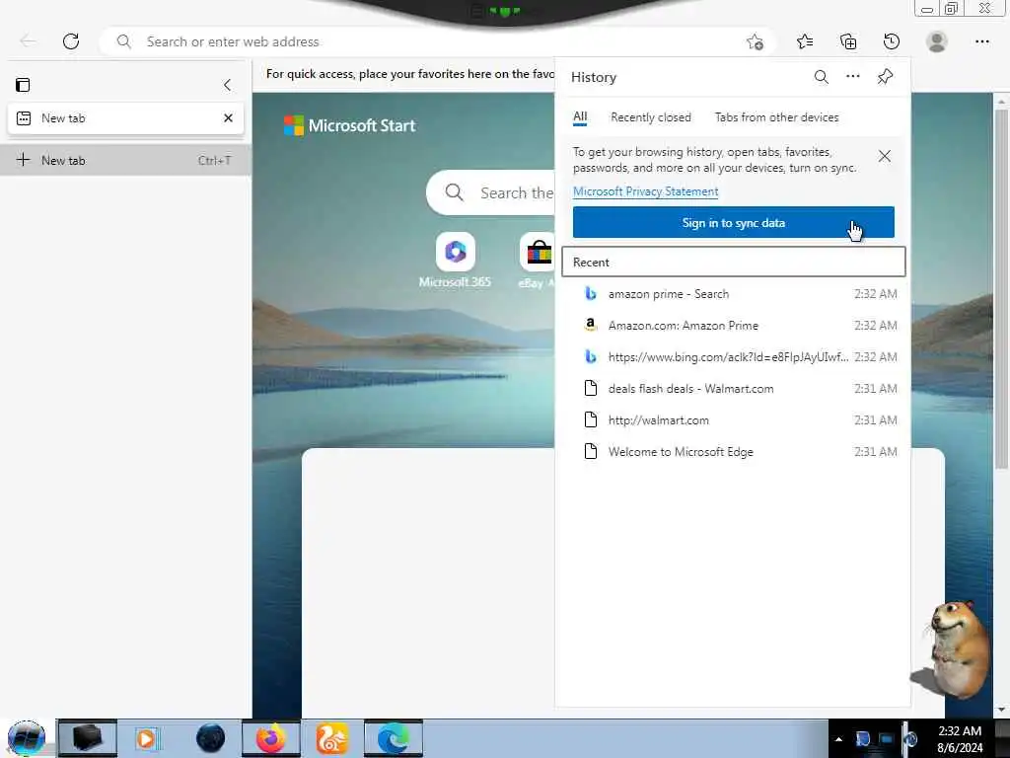
Task: Open the dark globe taskbar icon
Action: pos(211,738)
